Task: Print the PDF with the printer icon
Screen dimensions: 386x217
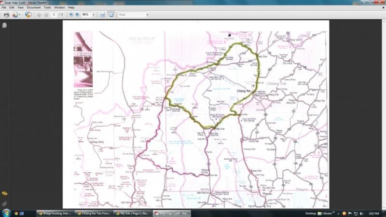Action: pos(6,15)
